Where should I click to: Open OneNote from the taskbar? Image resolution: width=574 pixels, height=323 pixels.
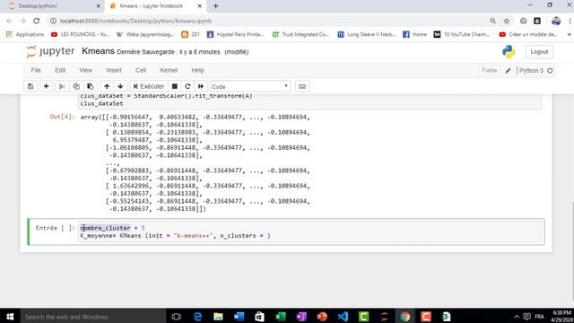[x=301, y=317]
